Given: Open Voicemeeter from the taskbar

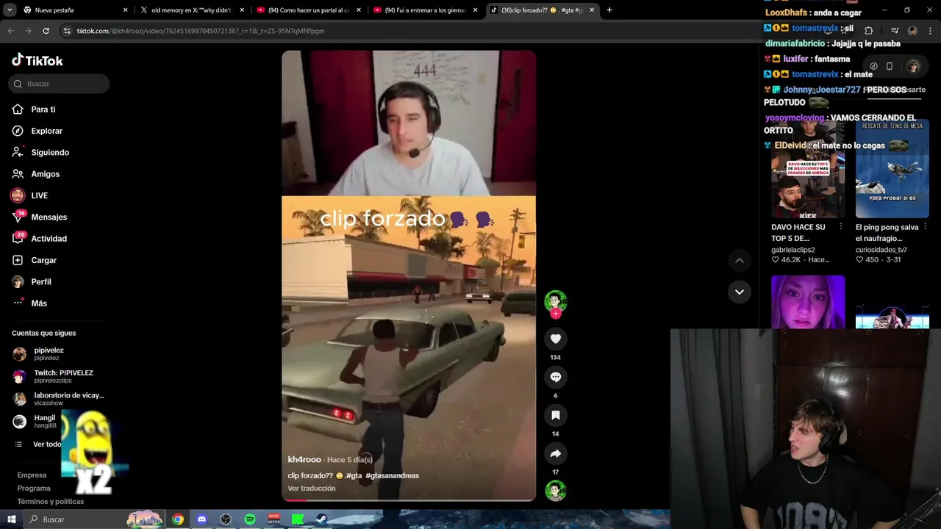Looking at the screenshot, I should 274,519.
